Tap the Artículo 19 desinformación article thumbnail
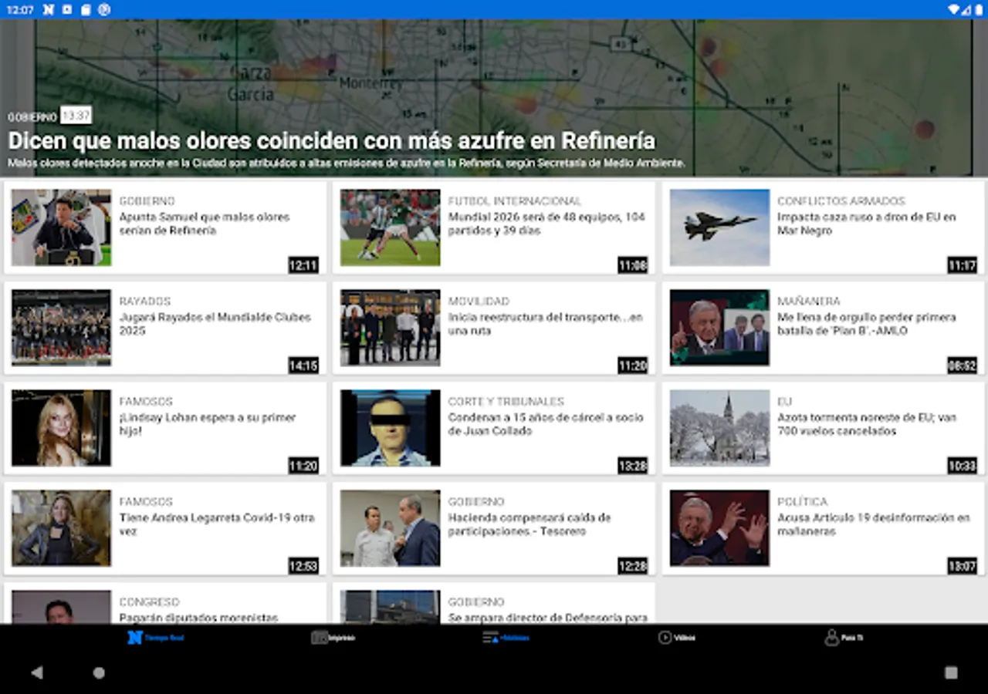The height and width of the screenshot is (694, 988). [719, 528]
